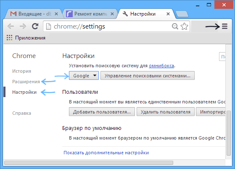Maximize the Chrome window
This screenshot has height=169, width=235.
click(x=209, y=5)
